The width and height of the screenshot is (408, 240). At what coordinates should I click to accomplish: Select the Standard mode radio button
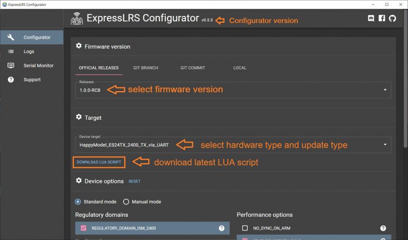pyautogui.click(x=78, y=202)
